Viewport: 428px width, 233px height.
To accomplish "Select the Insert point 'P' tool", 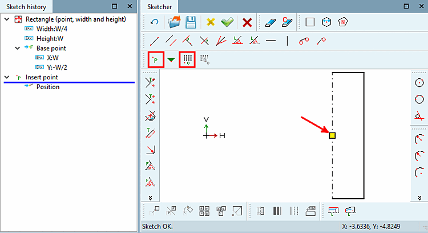I will (156, 59).
